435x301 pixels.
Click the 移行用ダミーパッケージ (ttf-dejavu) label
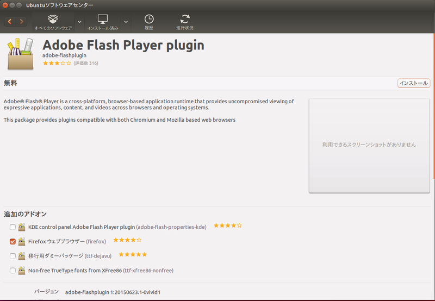click(70, 256)
